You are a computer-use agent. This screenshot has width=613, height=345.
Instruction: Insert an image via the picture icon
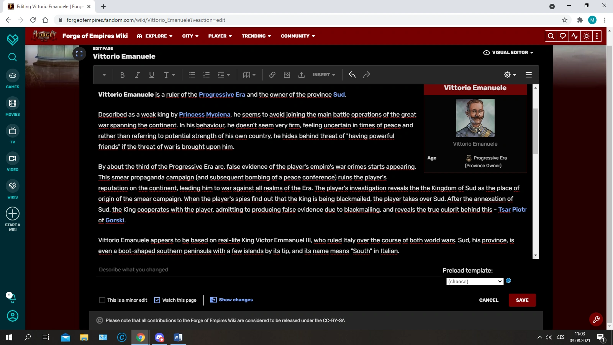(287, 75)
